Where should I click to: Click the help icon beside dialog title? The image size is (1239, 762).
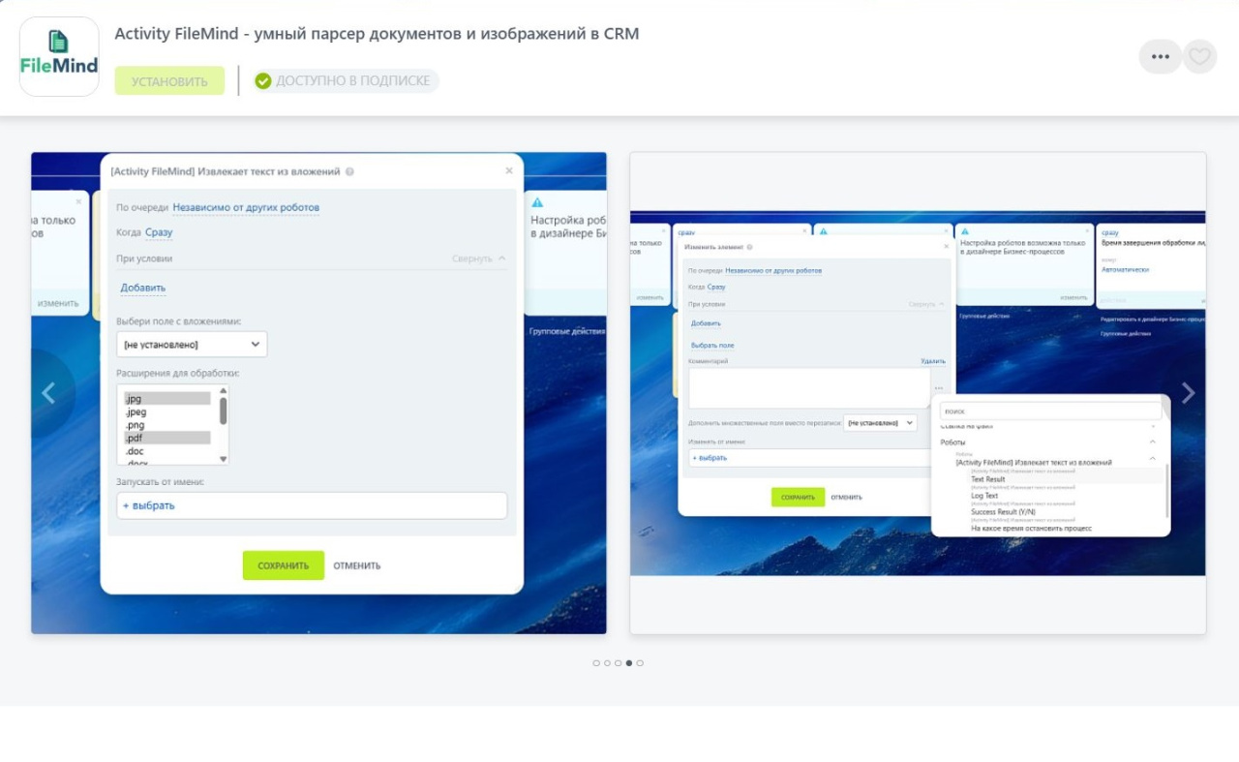point(349,171)
